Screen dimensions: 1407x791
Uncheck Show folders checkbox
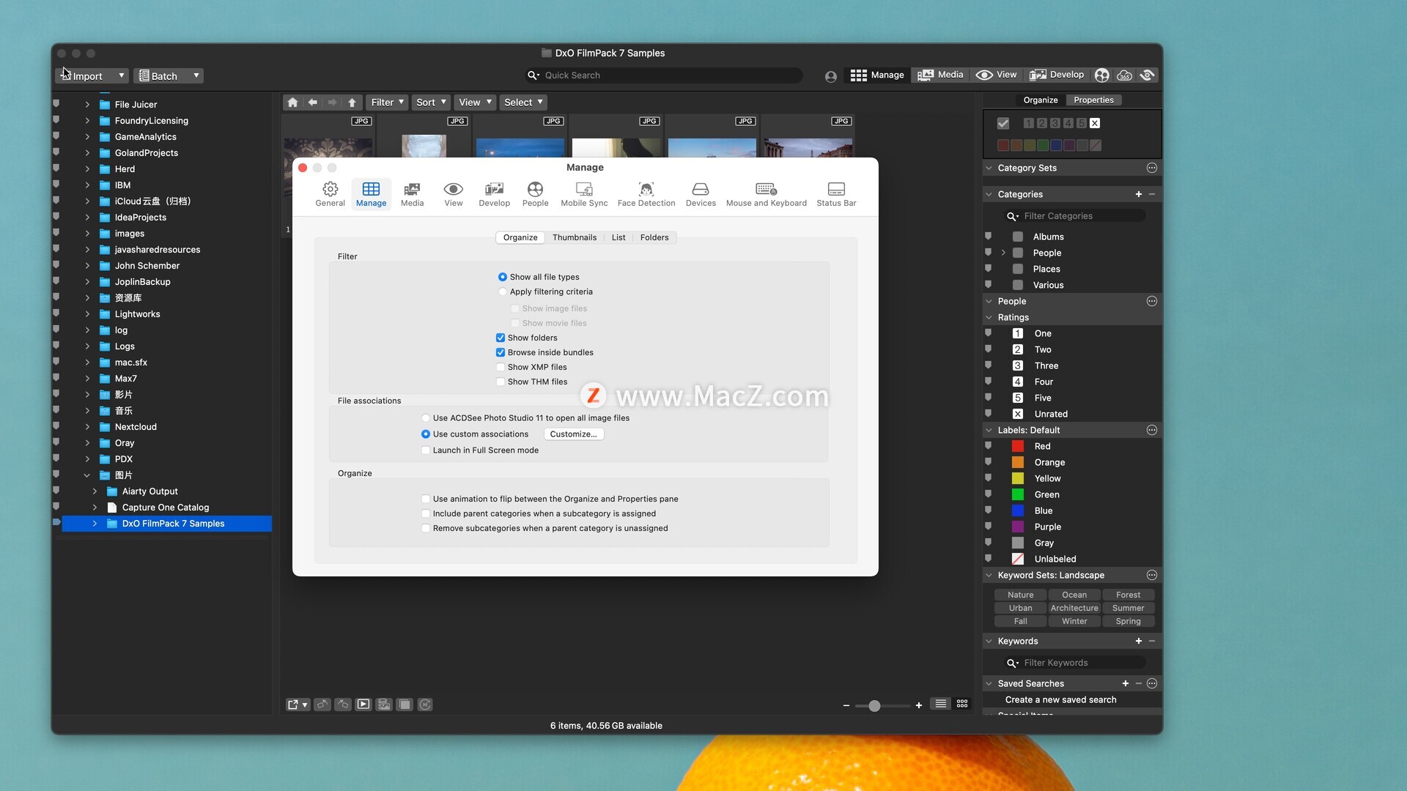pyautogui.click(x=501, y=338)
